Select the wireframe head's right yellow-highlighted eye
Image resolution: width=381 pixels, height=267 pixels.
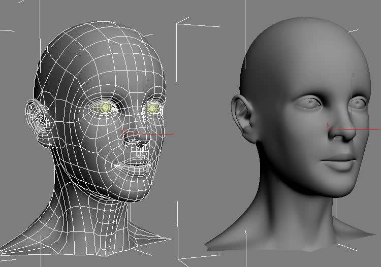(x=152, y=108)
